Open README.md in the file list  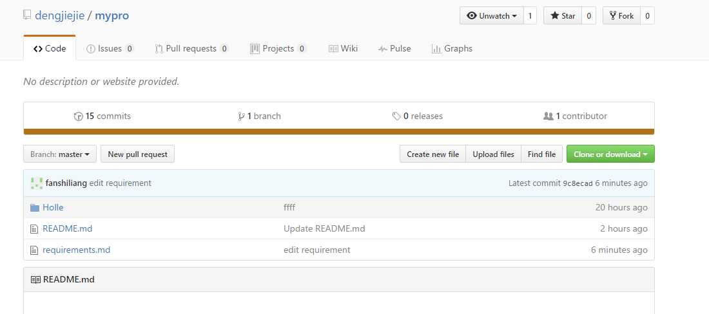[68, 228]
